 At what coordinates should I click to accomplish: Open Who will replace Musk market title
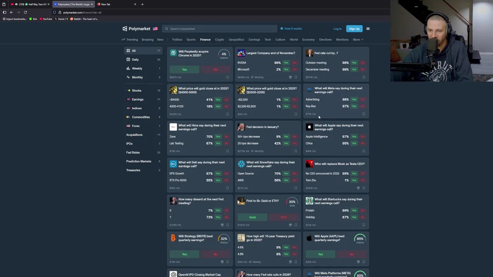[339, 164]
